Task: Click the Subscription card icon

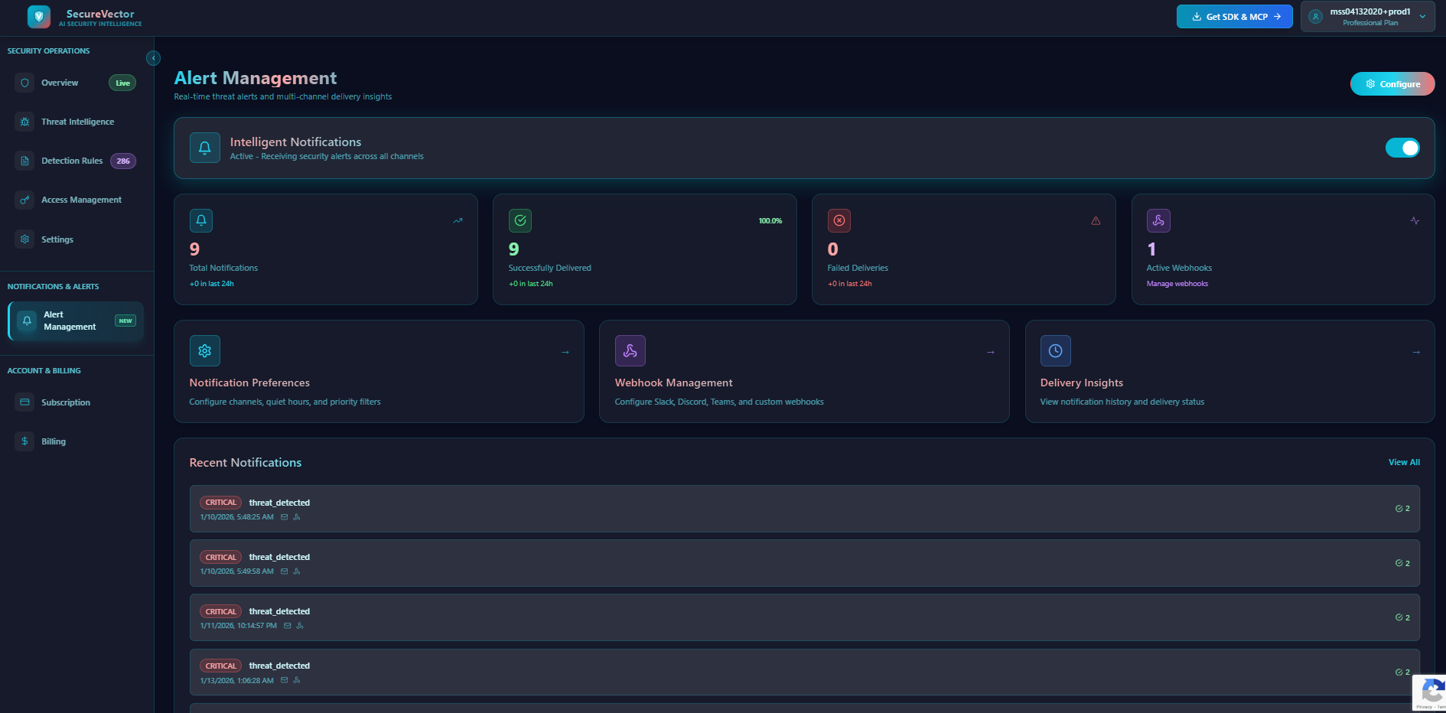Action: click(x=24, y=402)
